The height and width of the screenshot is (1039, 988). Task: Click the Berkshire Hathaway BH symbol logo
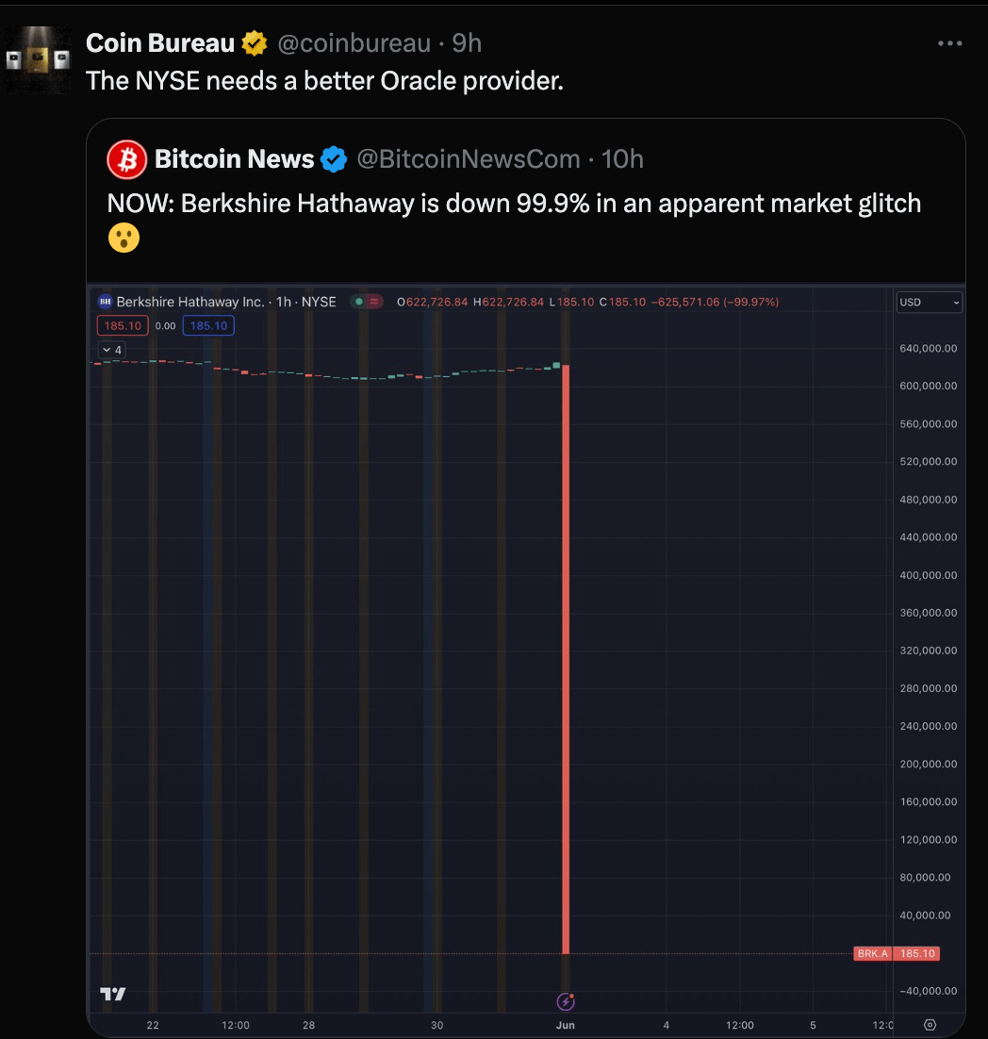point(105,302)
